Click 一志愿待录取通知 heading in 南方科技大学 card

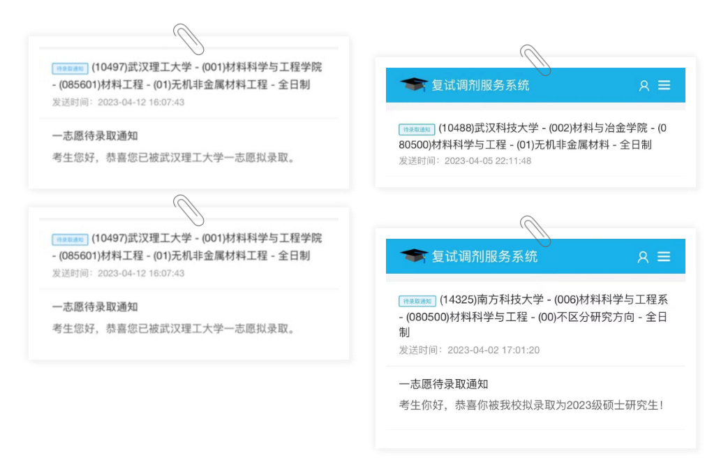[x=443, y=384]
